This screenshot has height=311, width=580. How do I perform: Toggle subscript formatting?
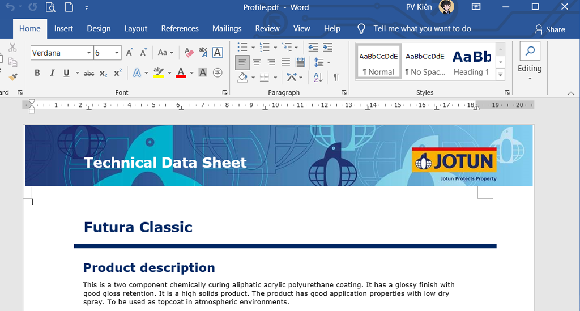coord(103,73)
